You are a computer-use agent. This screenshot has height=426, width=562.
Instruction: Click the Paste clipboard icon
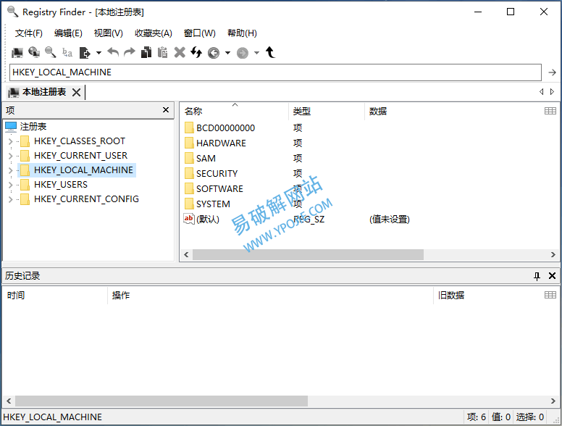pos(163,52)
